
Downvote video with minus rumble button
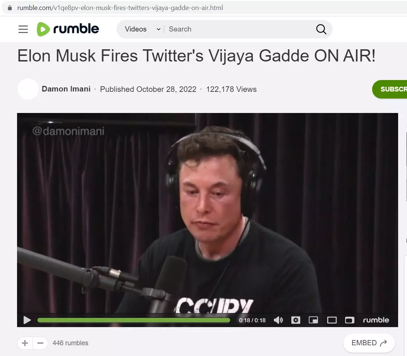pos(40,343)
